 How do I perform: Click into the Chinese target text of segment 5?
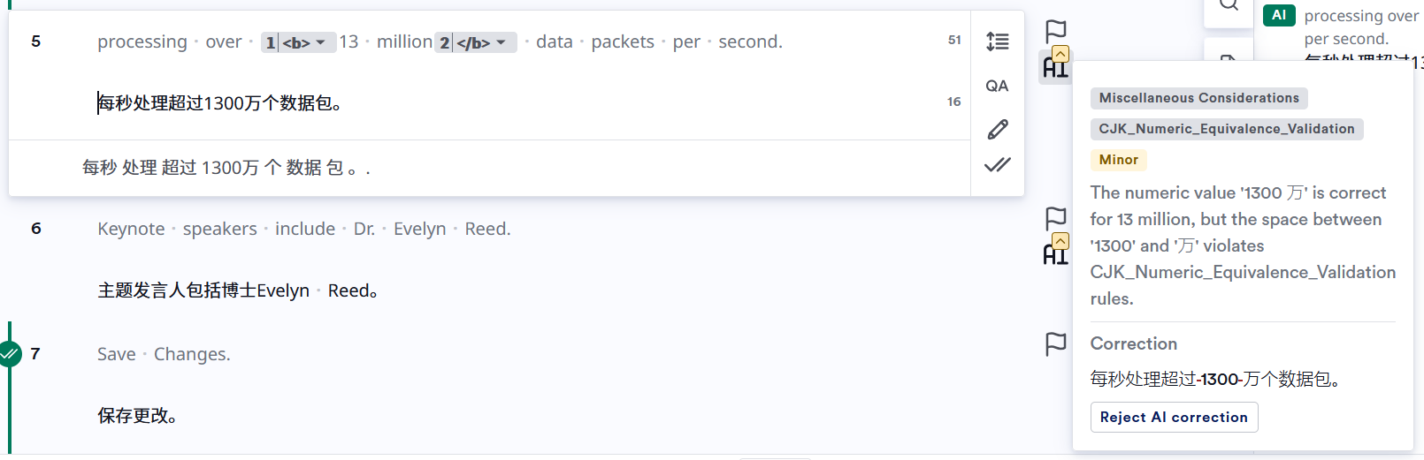pyautogui.click(x=219, y=103)
